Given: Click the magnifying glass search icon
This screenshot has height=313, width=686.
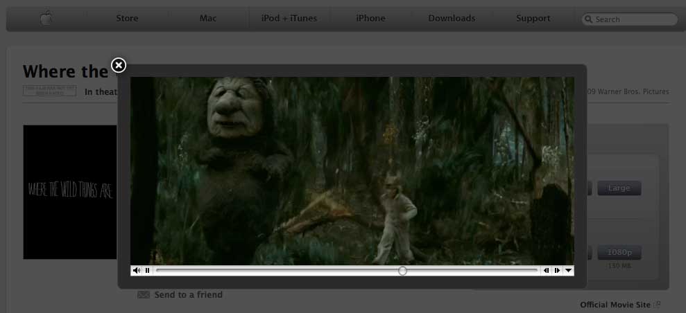Looking at the screenshot, I should pyautogui.click(x=589, y=19).
